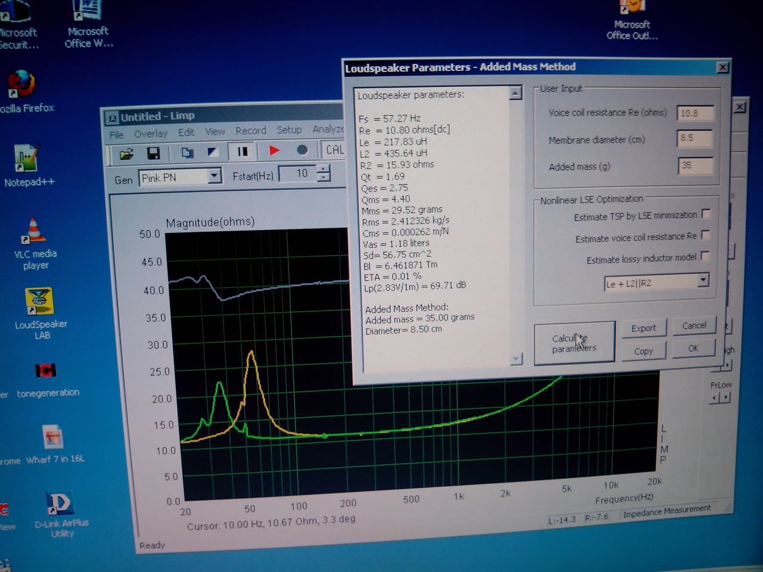Save file floppy icon in Limp toolbar
This screenshot has height=572, width=763.
153,154
